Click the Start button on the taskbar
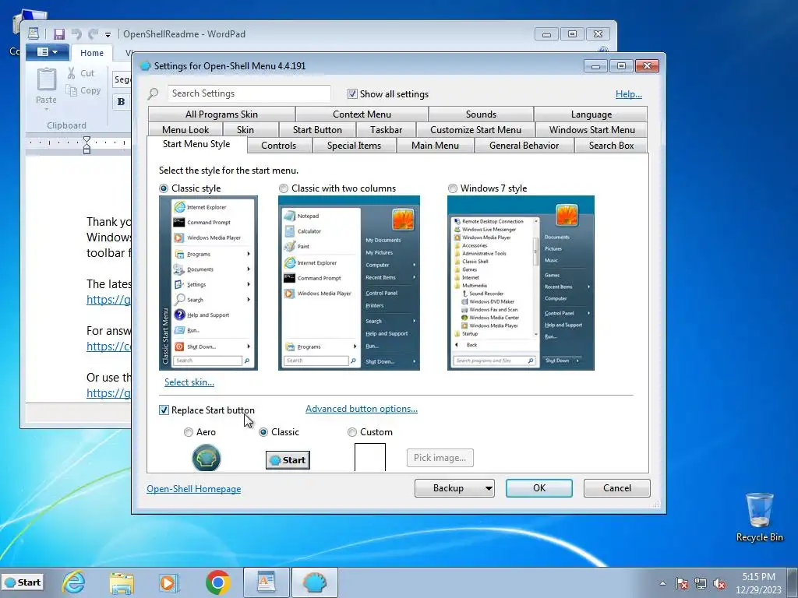 pyautogui.click(x=23, y=582)
